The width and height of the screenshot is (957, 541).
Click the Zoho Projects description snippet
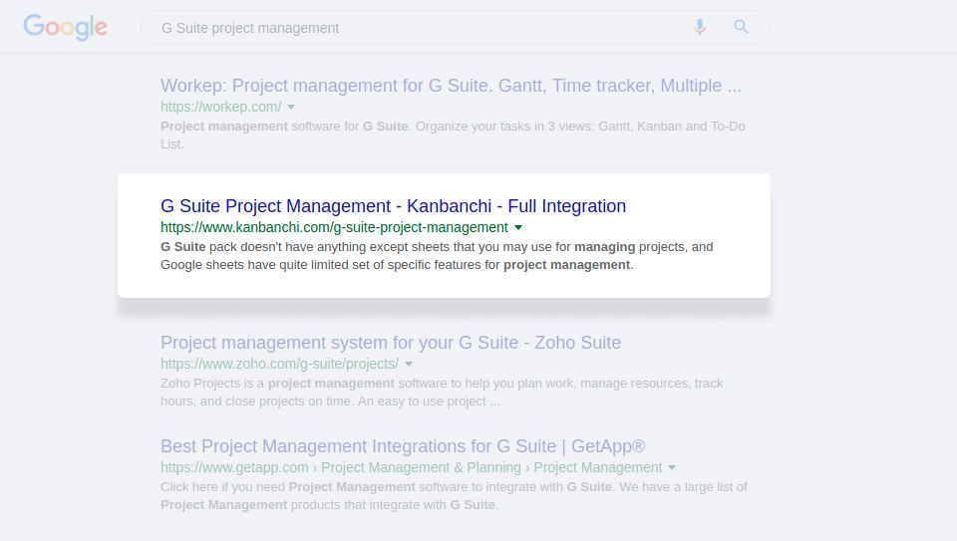click(x=442, y=393)
